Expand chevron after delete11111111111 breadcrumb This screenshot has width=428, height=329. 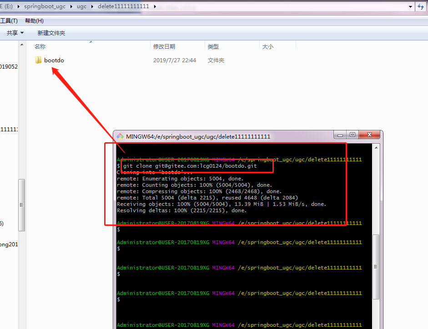click(155, 6)
